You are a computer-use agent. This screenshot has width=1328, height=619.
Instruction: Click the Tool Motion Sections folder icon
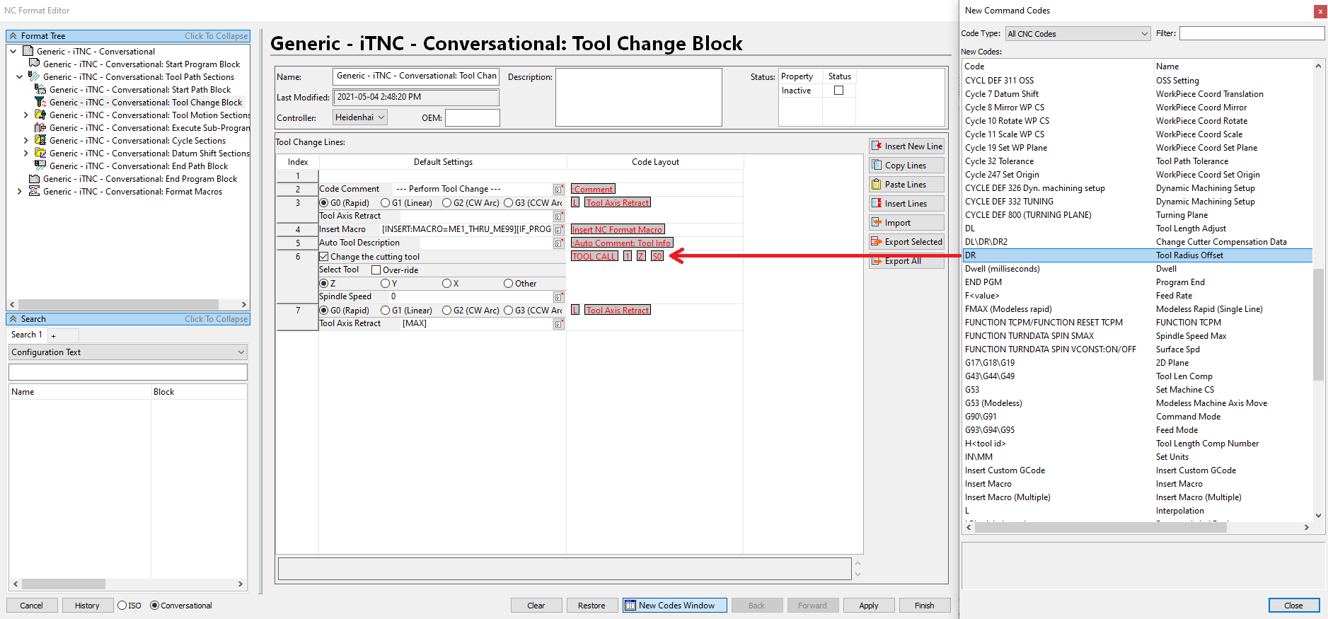coord(40,115)
